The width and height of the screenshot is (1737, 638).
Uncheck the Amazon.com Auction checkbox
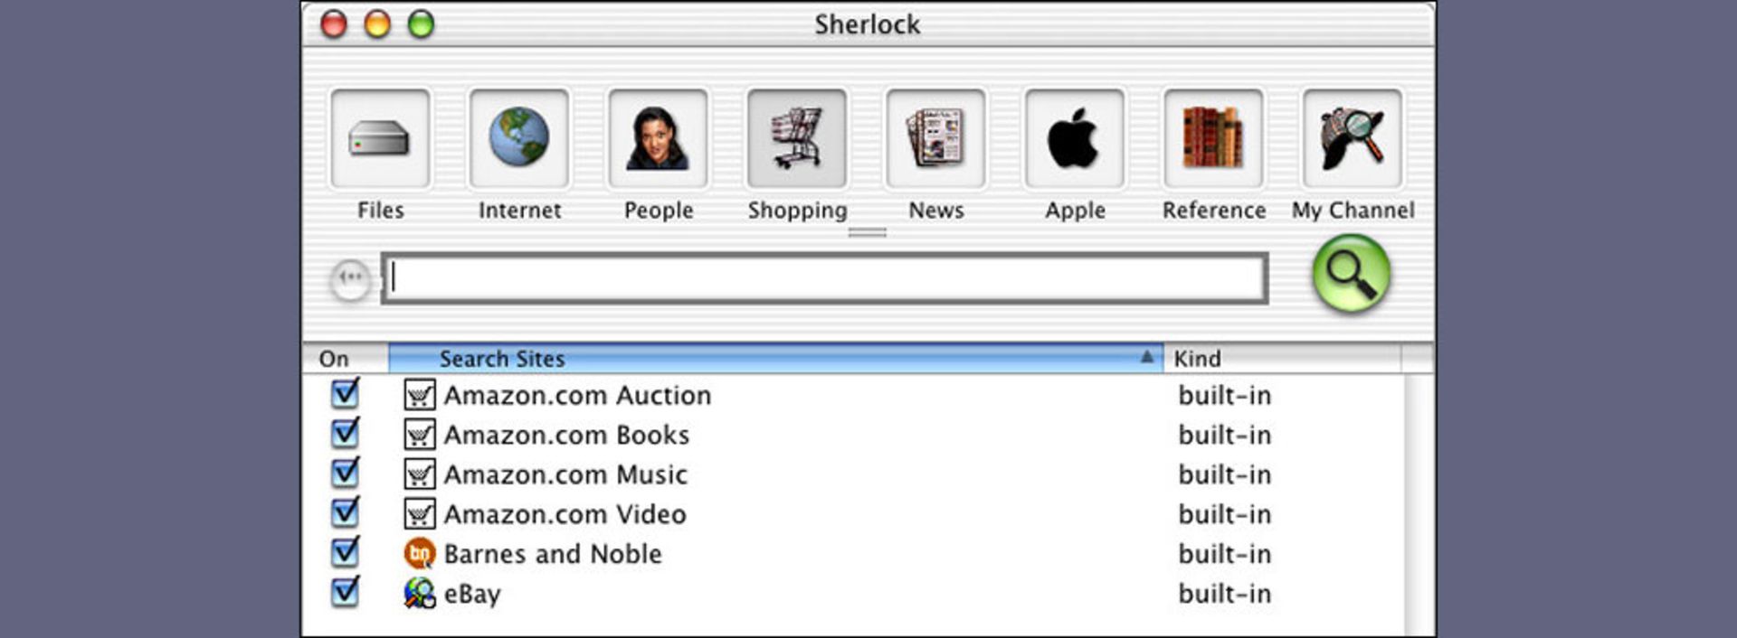point(345,393)
